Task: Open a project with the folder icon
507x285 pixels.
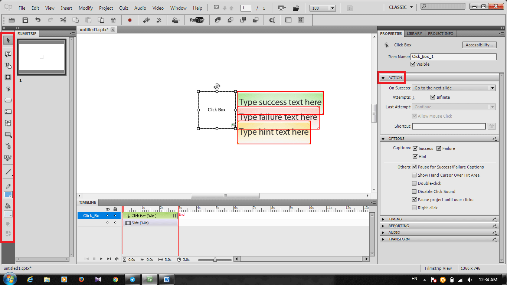Action: pos(12,20)
